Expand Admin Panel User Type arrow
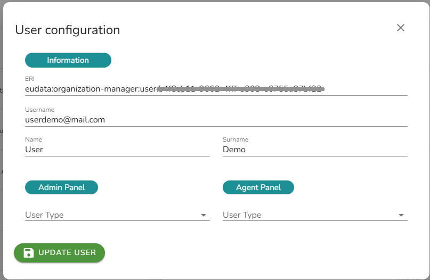430x280 pixels. [x=203, y=216]
